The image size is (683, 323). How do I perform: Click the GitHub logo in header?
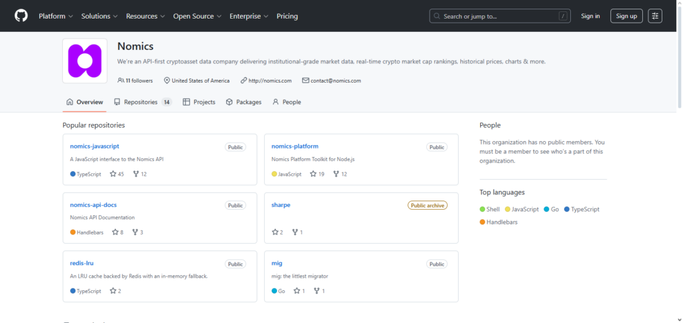(21, 16)
